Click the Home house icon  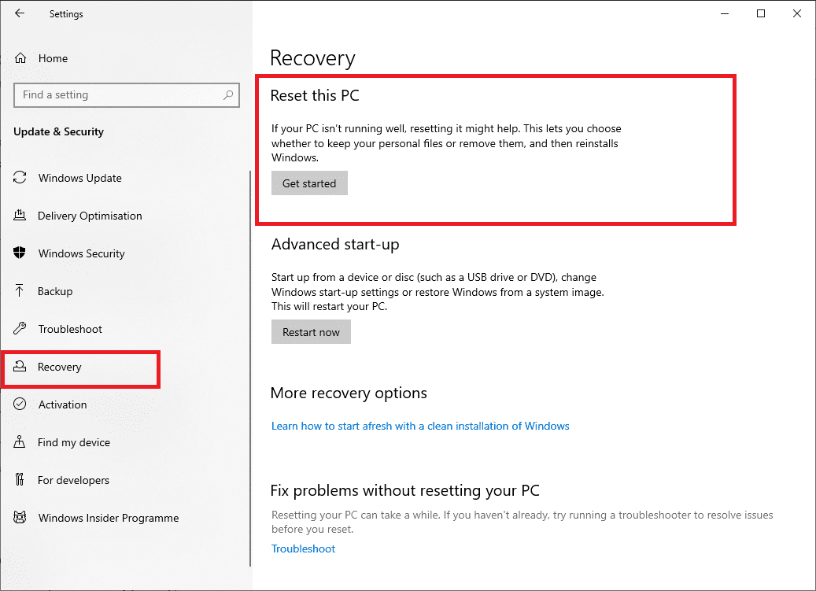(x=20, y=58)
